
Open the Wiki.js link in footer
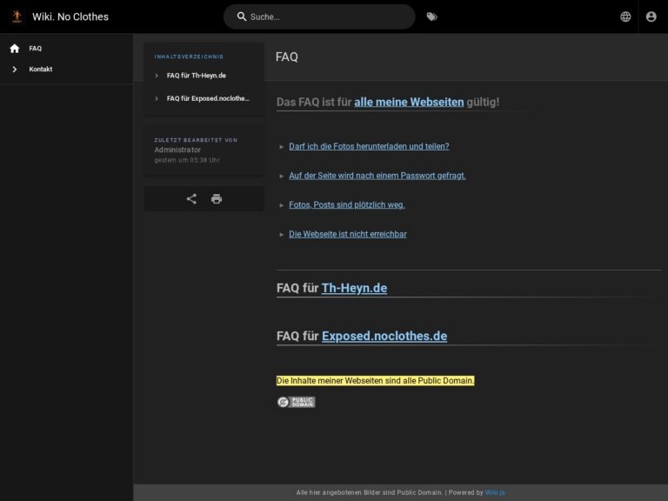click(x=495, y=492)
